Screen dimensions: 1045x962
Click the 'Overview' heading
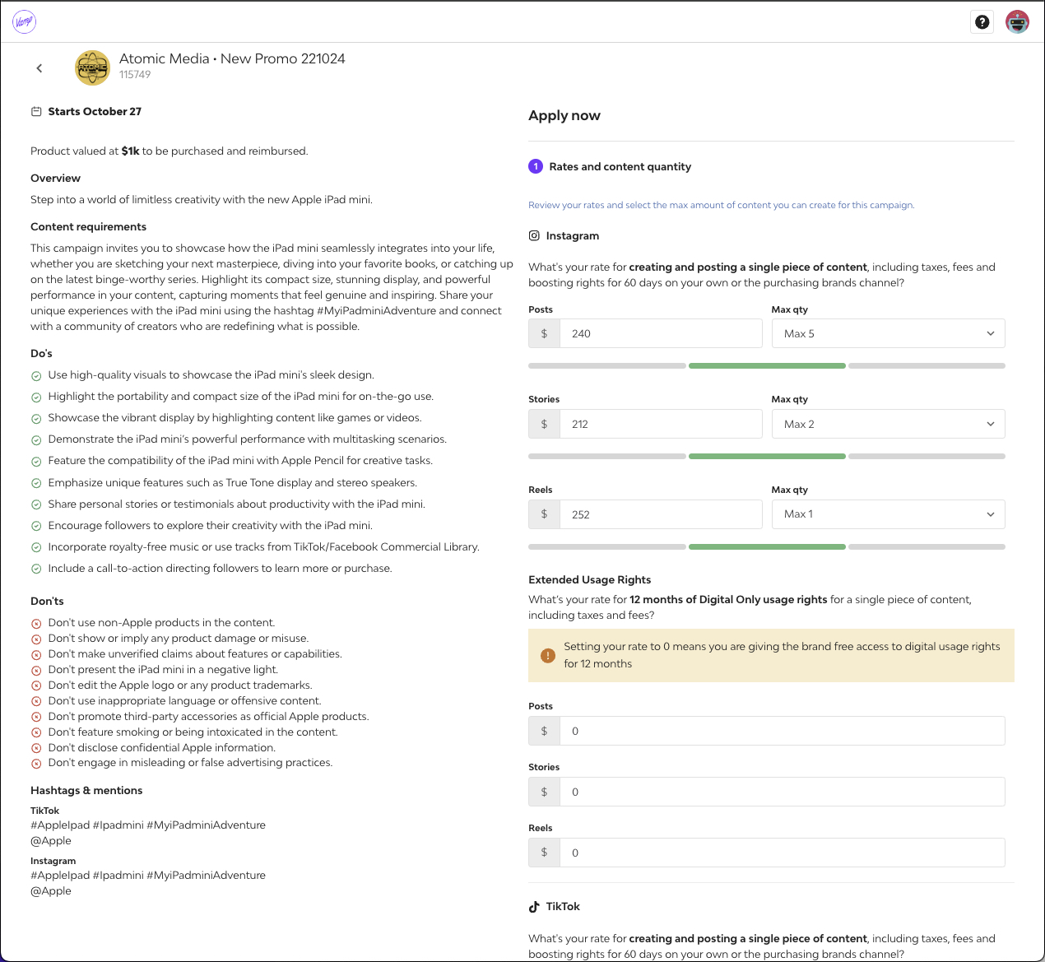pyautogui.click(x=55, y=179)
